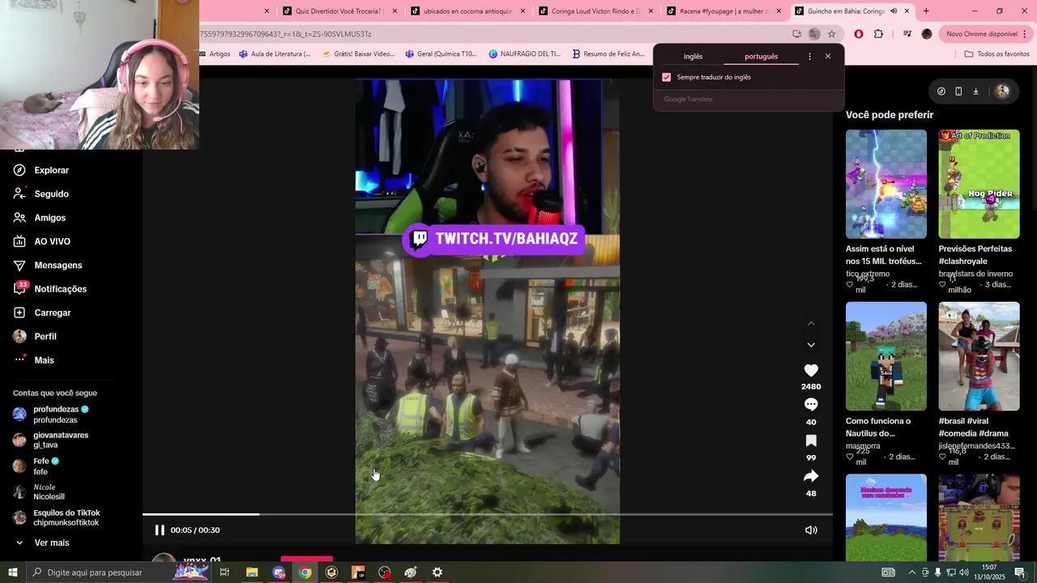Switch to 'Coringa Loud Victor' tab
1037x583 pixels.
(595, 11)
